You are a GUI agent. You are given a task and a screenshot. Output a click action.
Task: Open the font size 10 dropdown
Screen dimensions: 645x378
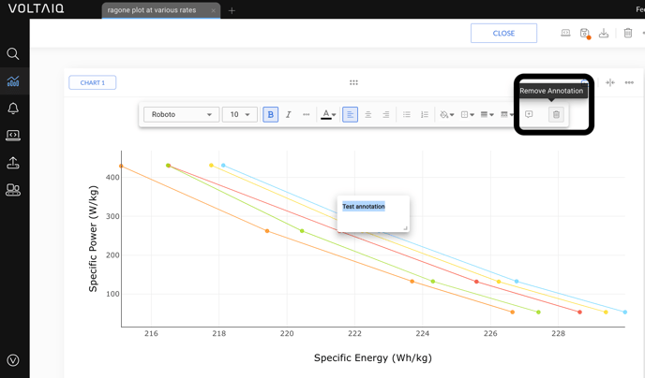[240, 115]
